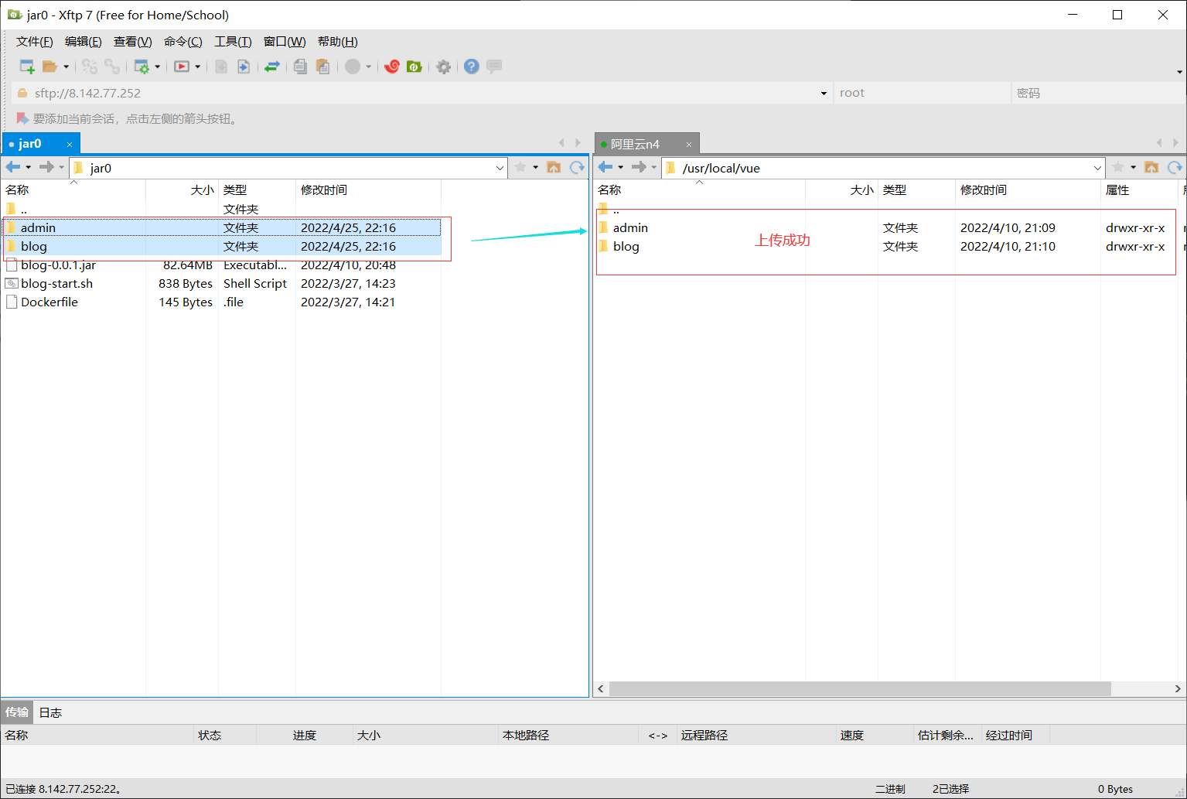Sort remote files by 属性 column
1187x799 pixels.
click(1139, 190)
